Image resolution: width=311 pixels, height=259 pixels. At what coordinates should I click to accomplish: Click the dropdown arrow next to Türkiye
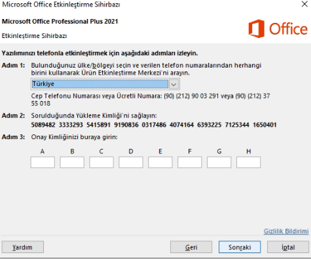point(174,85)
